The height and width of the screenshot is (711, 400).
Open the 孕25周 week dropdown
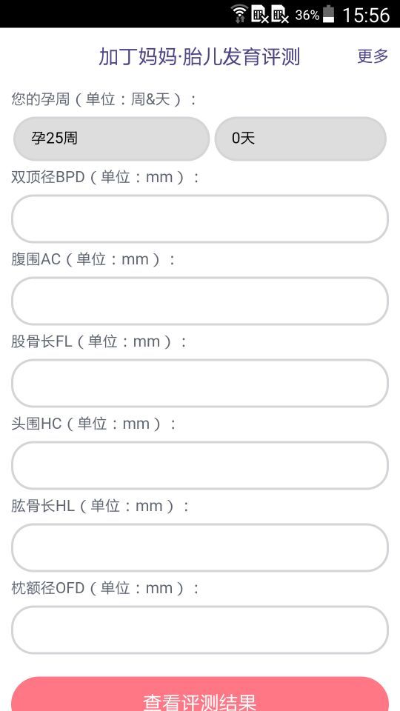(112, 138)
